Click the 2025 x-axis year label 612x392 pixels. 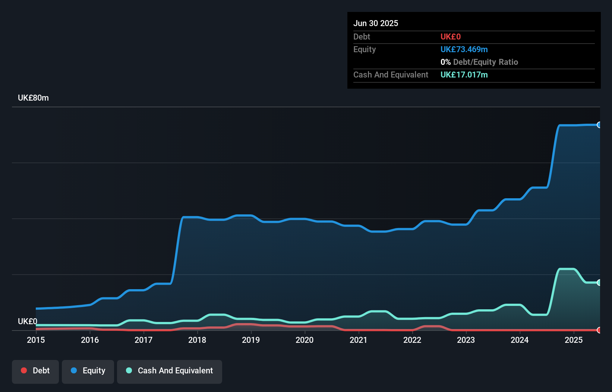(574, 340)
